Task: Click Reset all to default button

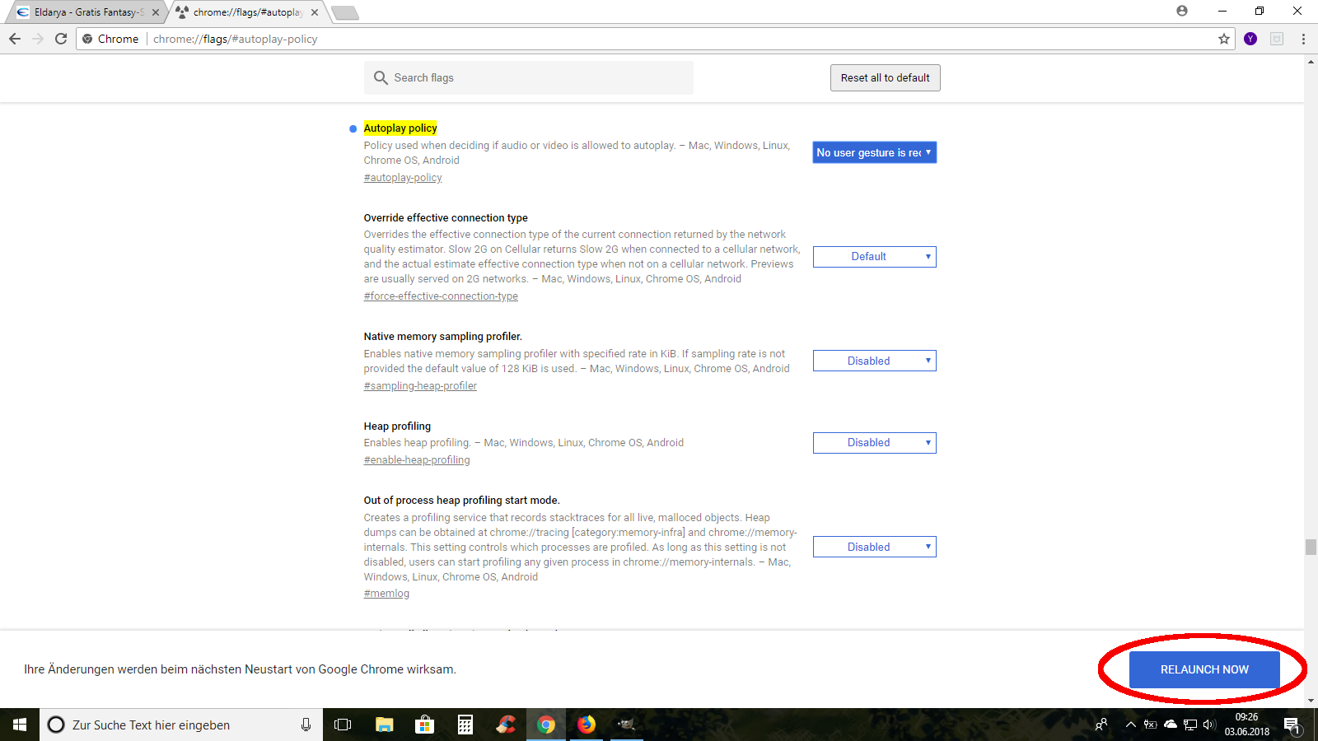Action: click(x=885, y=77)
